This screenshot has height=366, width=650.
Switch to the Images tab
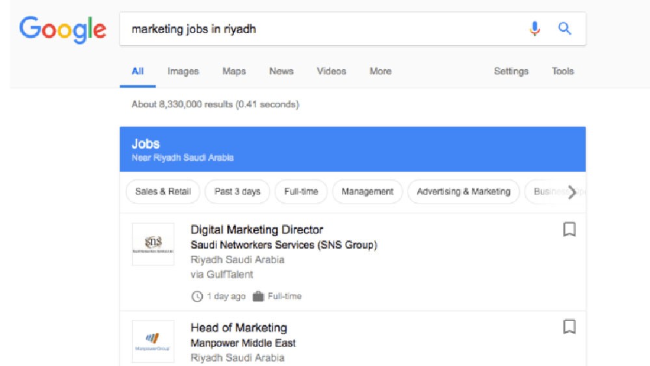point(183,72)
